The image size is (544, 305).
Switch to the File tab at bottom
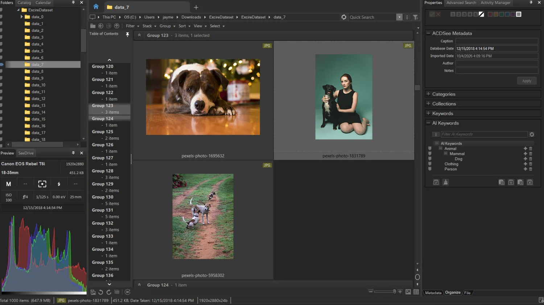click(x=467, y=293)
